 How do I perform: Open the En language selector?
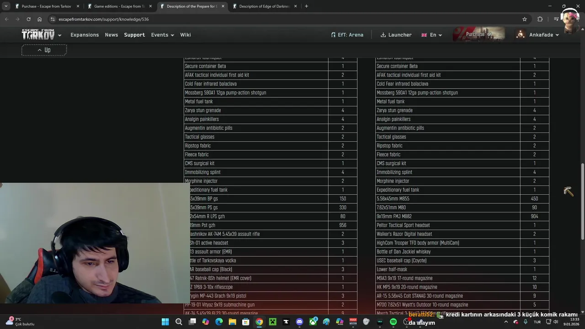(x=432, y=35)
